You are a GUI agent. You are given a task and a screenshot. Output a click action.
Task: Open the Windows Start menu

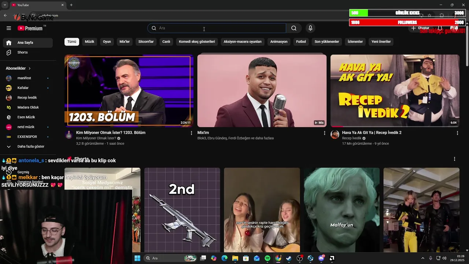click(137, 258)
